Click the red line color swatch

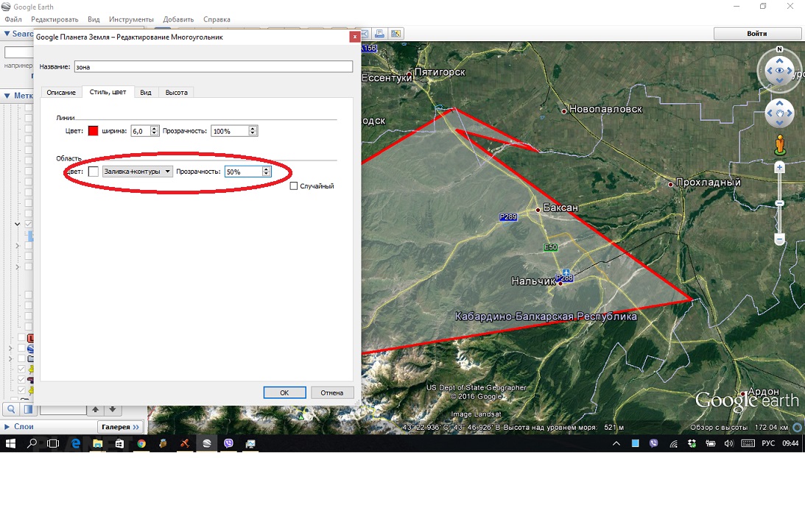tap(93, 131)
